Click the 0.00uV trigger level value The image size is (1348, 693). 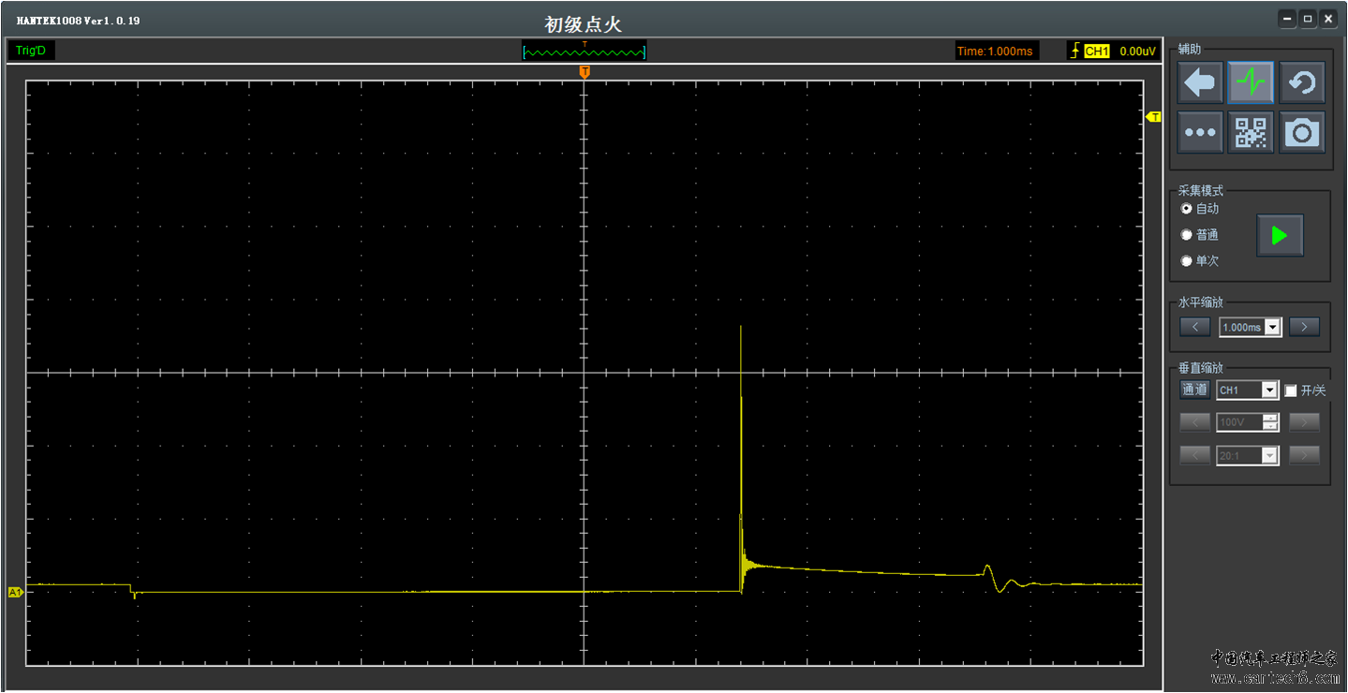(1137, 52)
